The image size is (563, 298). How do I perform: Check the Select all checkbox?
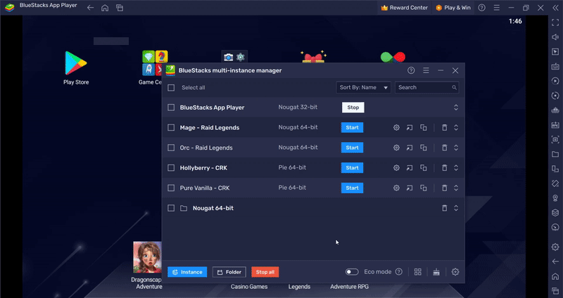(x=171, y=88)
